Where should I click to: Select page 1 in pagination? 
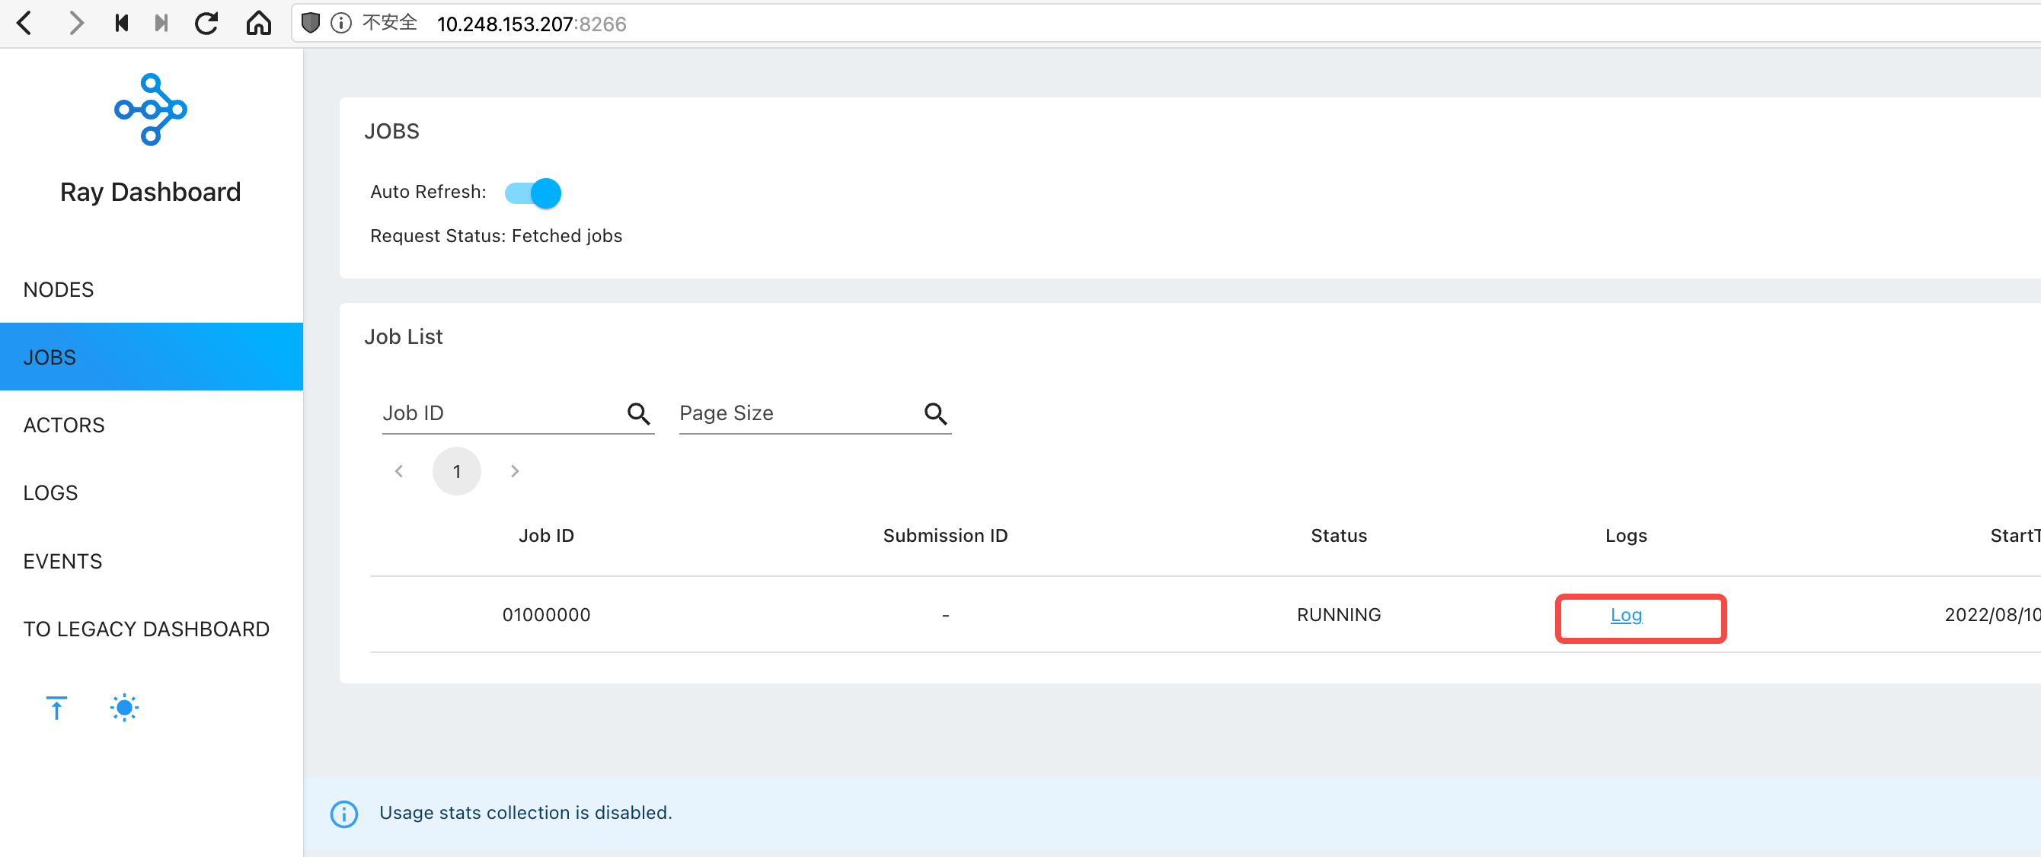tap(456, 471)
